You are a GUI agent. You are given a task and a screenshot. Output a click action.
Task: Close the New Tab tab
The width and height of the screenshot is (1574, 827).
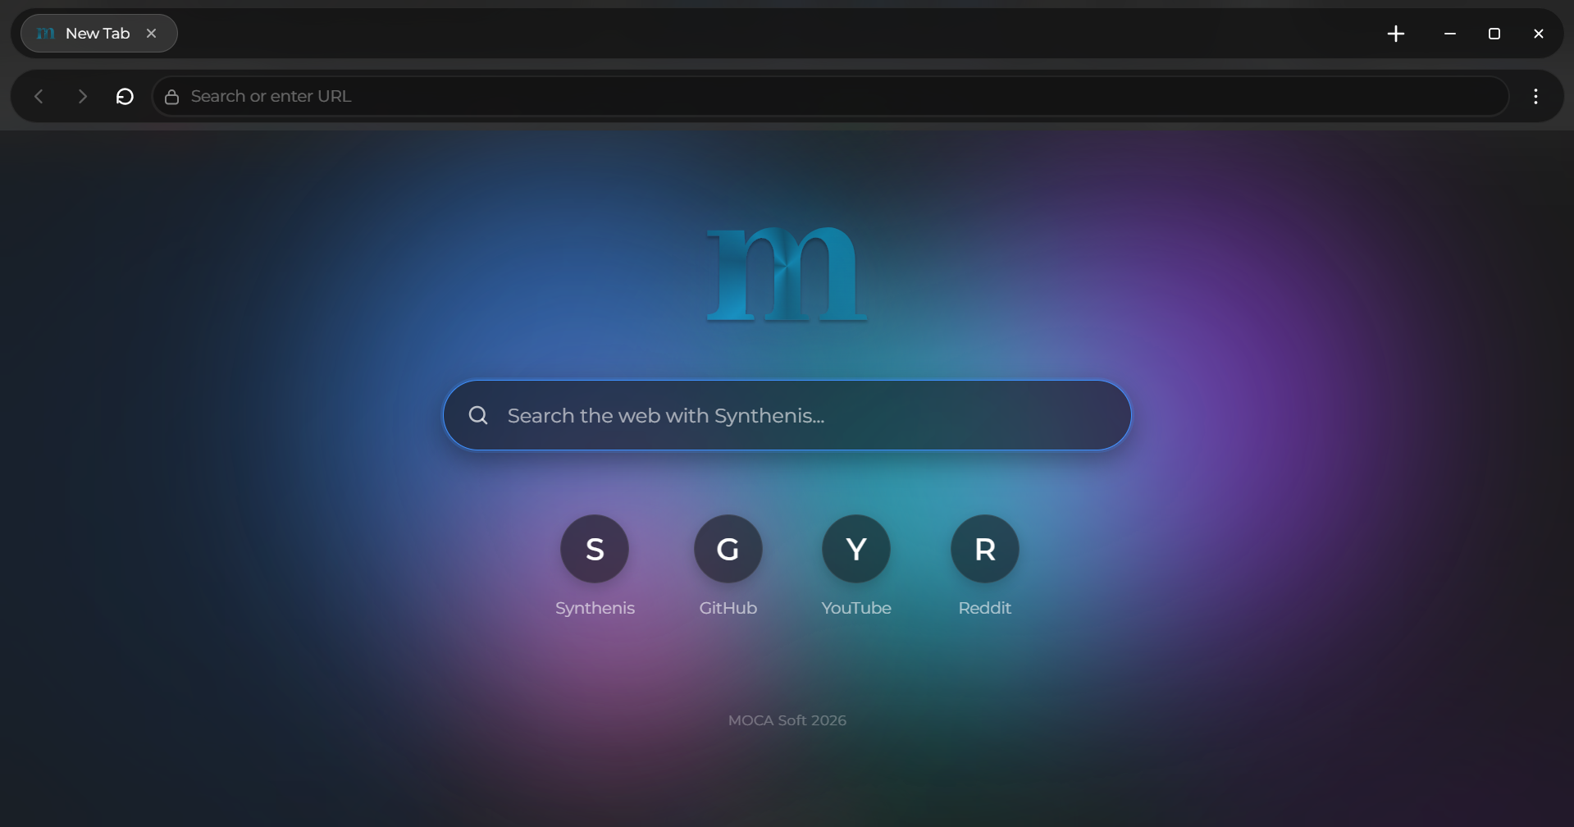(152, 33)
